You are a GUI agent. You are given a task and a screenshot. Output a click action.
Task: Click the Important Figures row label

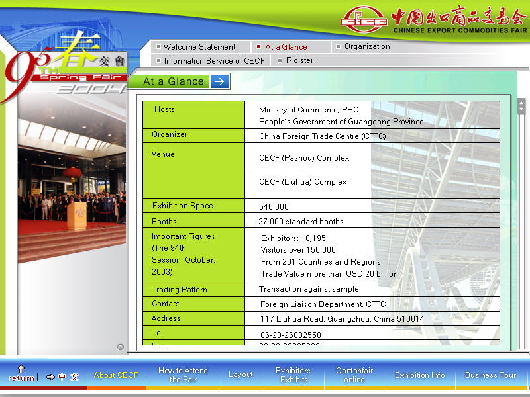pyautogui.click(x=184, y=254)
